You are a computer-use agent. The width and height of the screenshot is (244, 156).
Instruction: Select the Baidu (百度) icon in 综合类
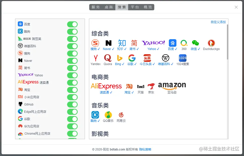click(x=173, y=43)
